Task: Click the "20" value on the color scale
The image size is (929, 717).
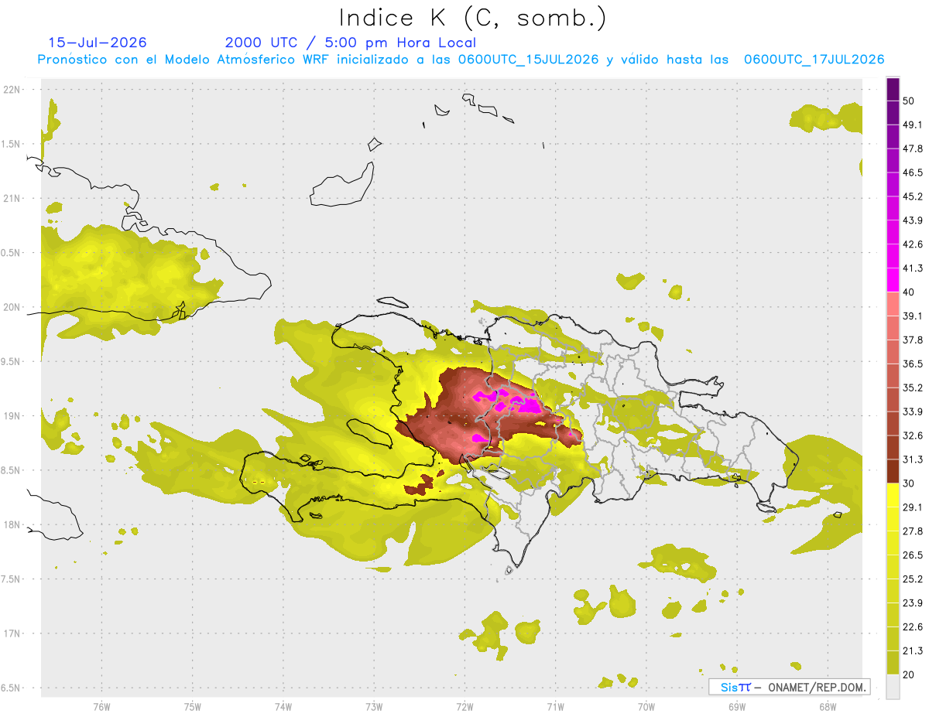Action: [x=909, y=675]
